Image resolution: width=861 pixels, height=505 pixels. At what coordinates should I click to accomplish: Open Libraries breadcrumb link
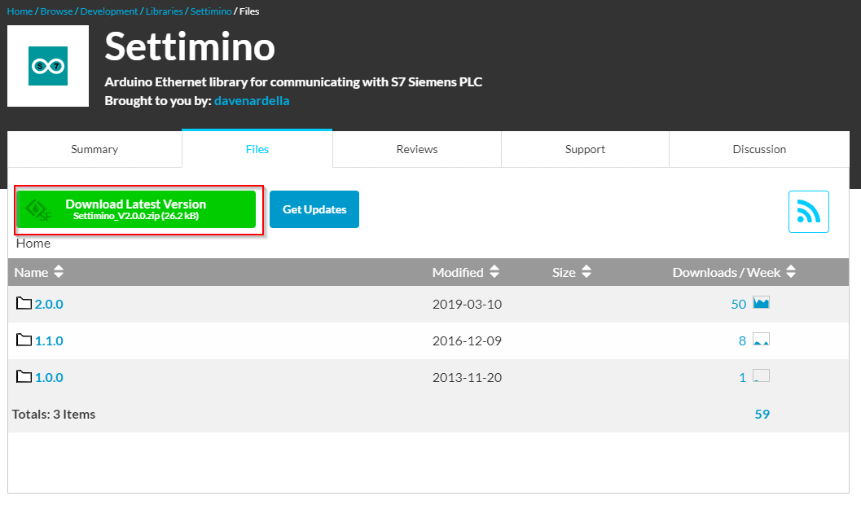(165, 11)
